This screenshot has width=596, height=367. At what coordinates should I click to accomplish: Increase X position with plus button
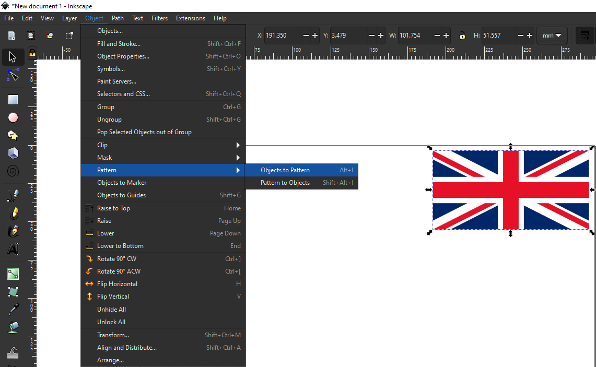click(315, 35)
